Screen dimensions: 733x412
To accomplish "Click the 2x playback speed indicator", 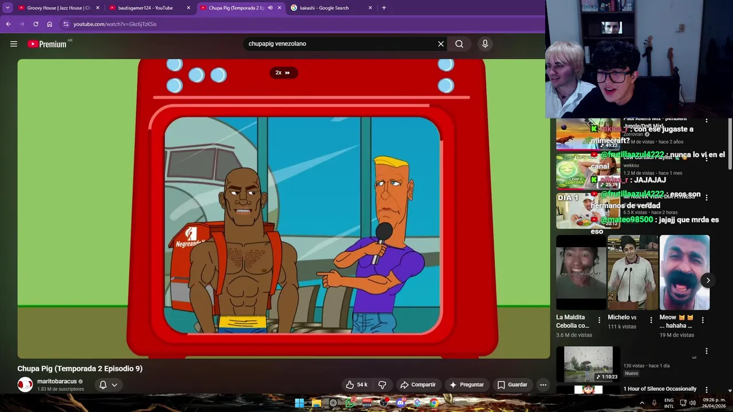I will (283, 73).
